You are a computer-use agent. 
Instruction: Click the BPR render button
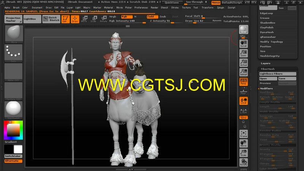(x=243, y=30)
